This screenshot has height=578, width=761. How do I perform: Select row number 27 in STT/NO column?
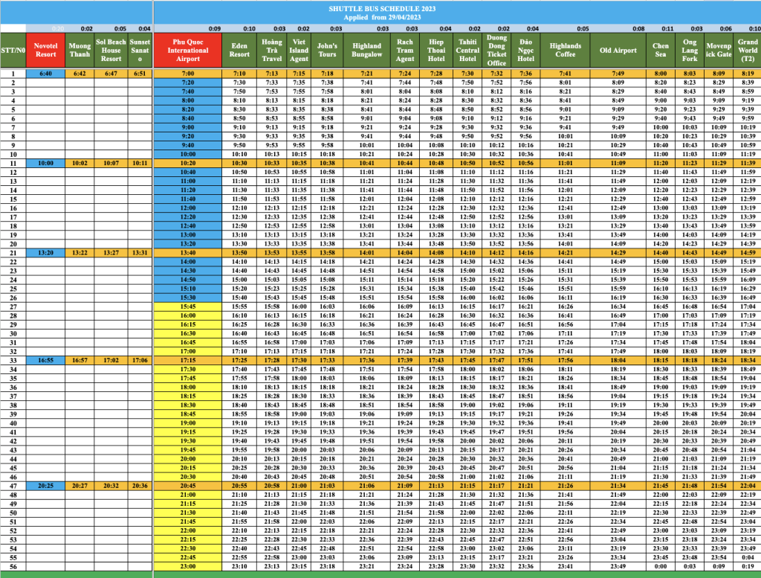pyautogui.click(x=13, y=306)
